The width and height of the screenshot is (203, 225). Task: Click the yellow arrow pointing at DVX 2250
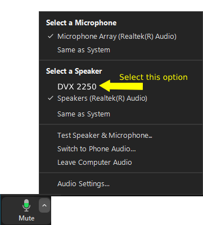pos(121,86)
